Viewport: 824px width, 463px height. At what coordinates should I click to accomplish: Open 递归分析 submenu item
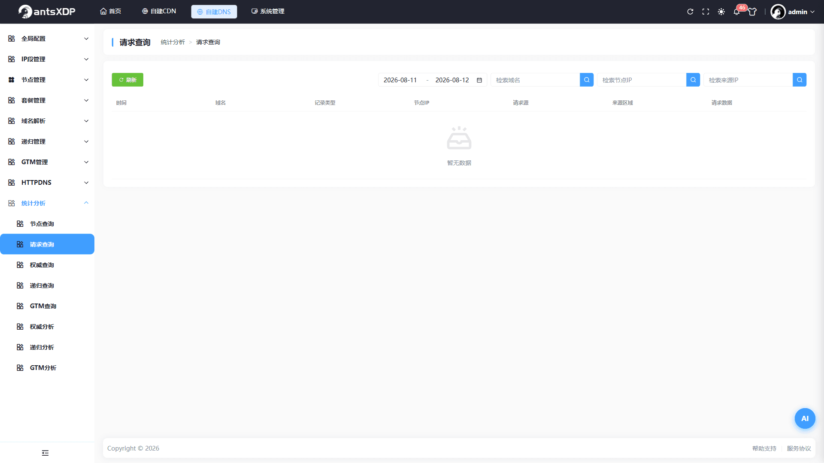click(47, 347)
